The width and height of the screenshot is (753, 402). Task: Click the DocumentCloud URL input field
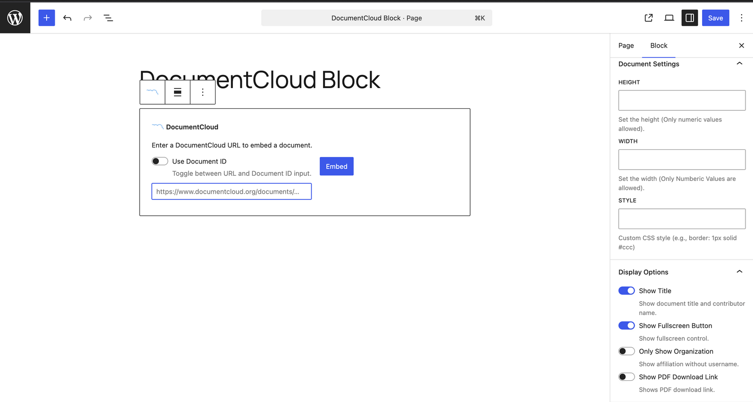coord(231,191)
